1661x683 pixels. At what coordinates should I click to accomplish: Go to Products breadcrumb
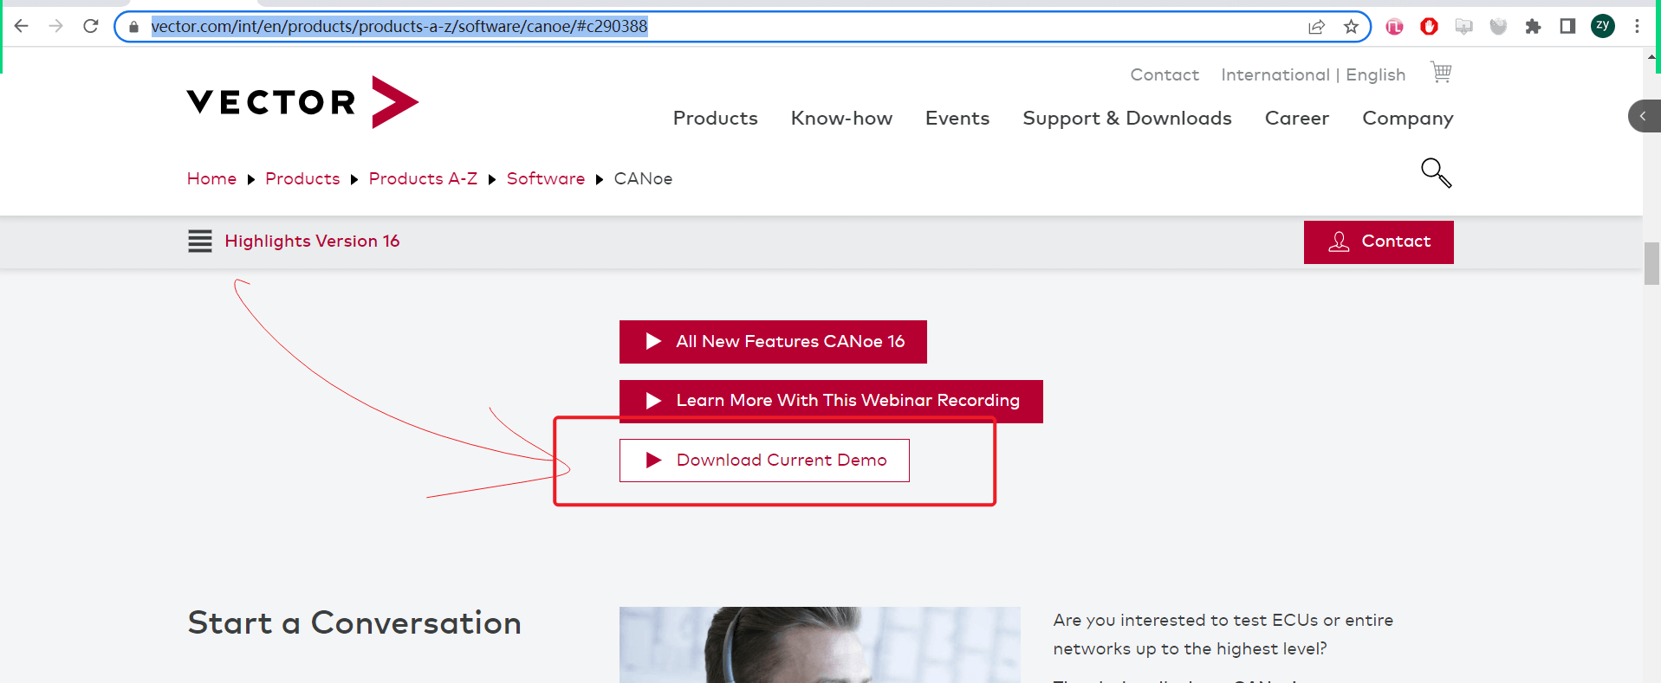click(x=302, y=178)
